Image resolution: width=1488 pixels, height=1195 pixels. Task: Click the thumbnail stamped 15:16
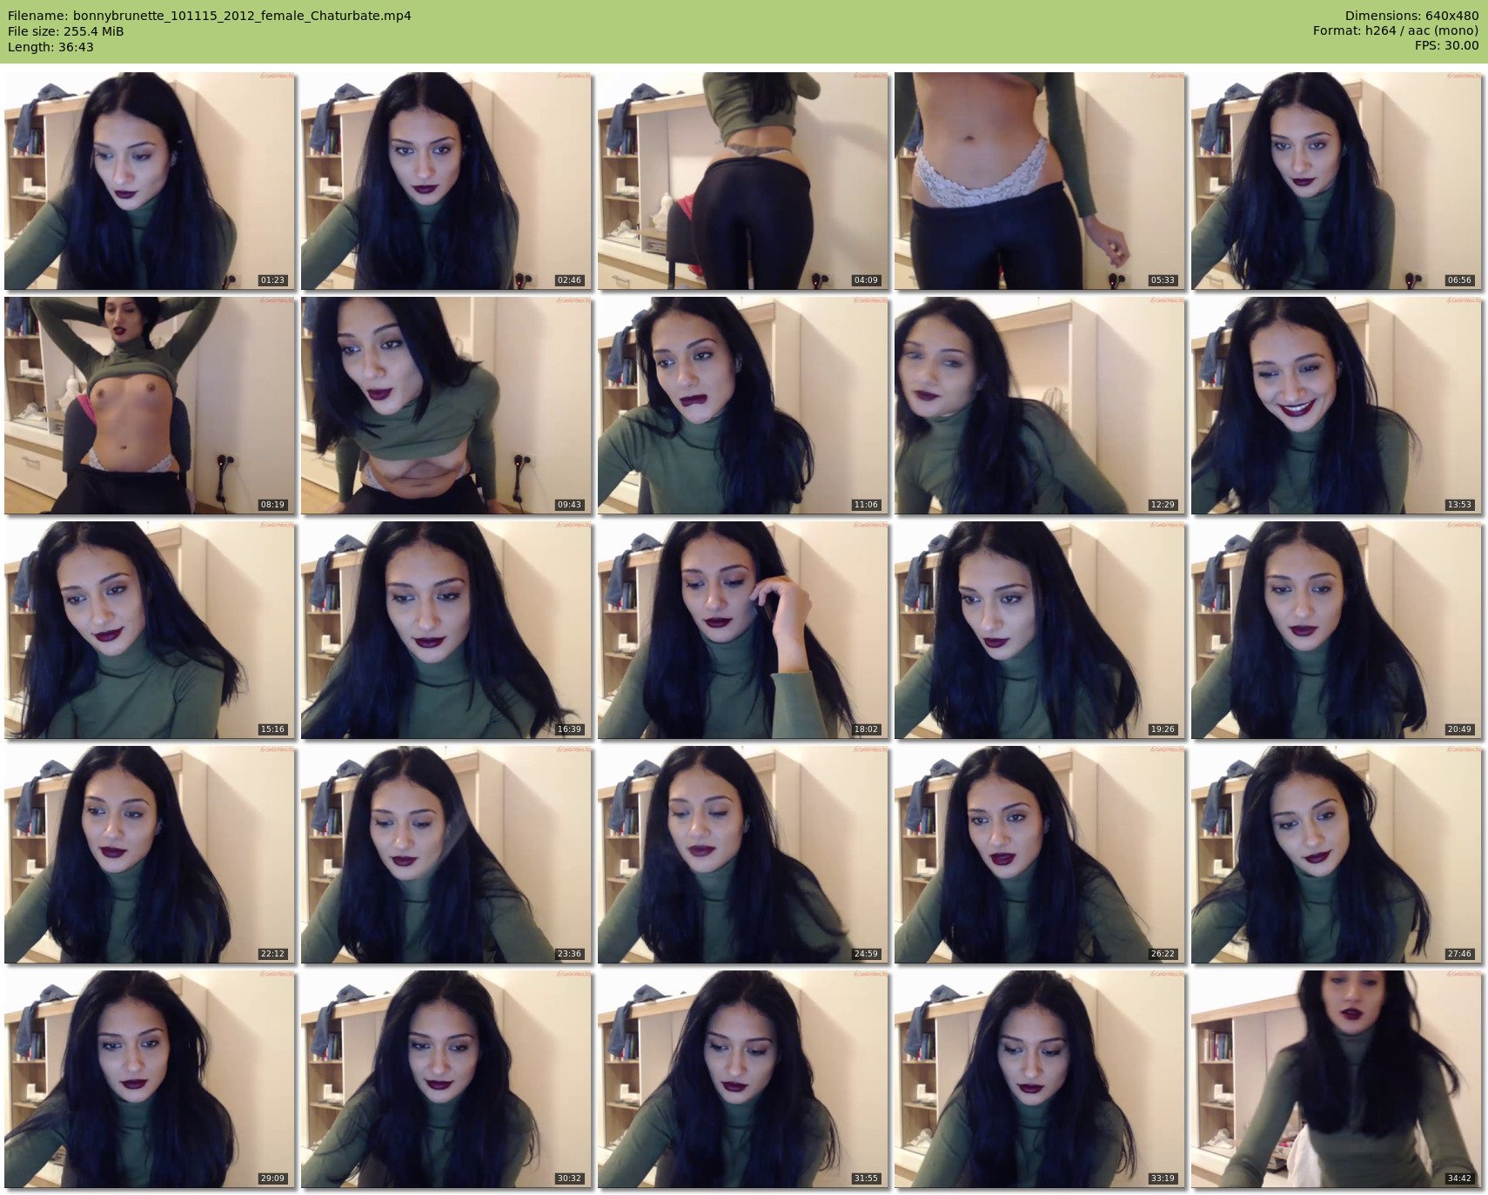[150, 630]
